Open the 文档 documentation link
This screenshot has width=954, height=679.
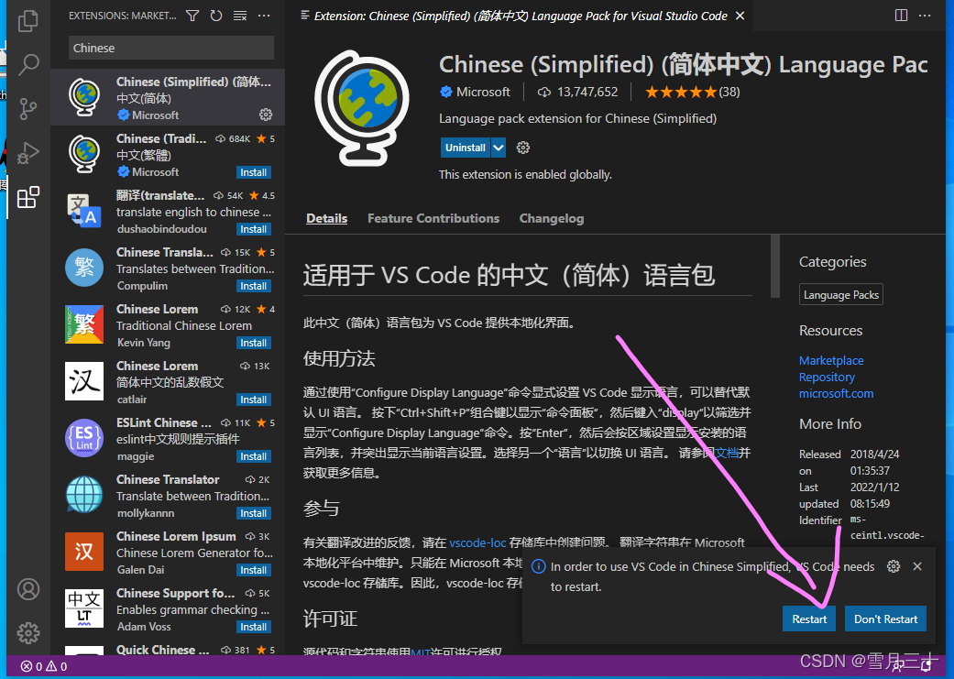tap(726, 453)
